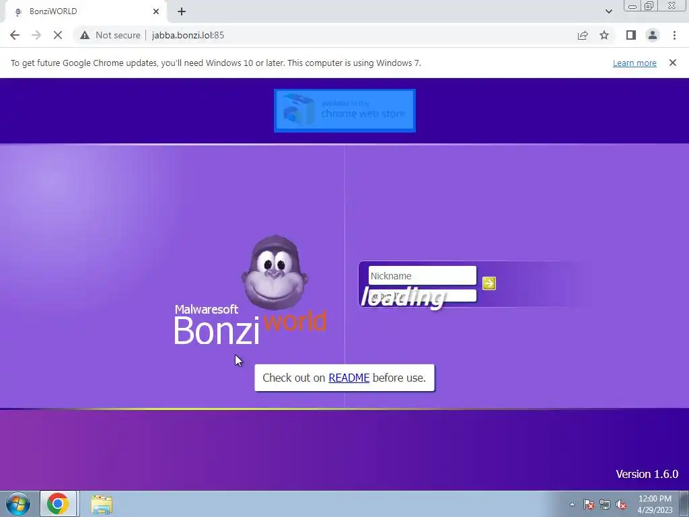Image resolution: width=689 pixels, height=517 pixels.
Task: Open network status tray icon
Action: coord(605,504)
